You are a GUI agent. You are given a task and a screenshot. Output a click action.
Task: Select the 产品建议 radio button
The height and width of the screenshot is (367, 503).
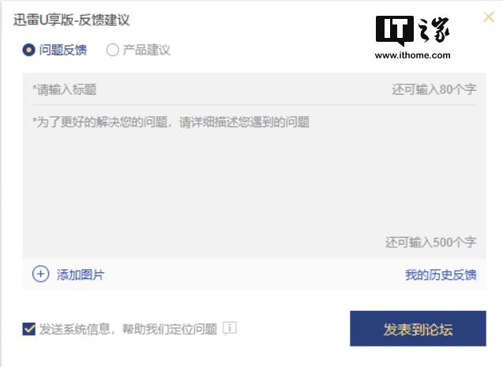click(x=112, y=50)
